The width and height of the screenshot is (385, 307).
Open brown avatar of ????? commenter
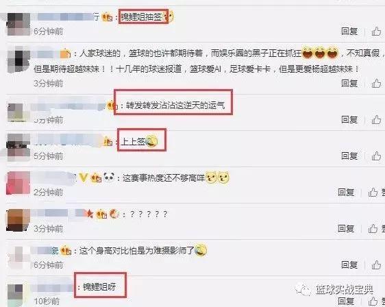[x=18, y=220]
